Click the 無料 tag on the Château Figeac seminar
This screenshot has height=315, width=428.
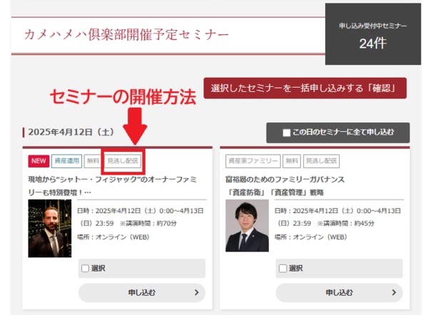click(x=93, y=162)
